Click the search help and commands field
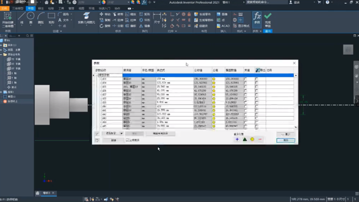Screen dimensions: 359x202 point(266,2)
